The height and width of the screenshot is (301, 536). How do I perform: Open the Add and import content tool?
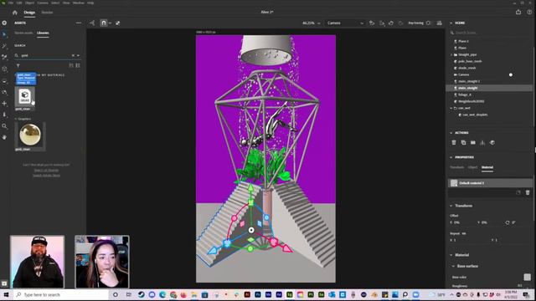tap(4, 23)
